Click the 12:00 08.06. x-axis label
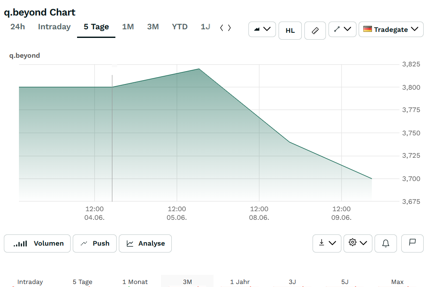 tap(259, 213)
